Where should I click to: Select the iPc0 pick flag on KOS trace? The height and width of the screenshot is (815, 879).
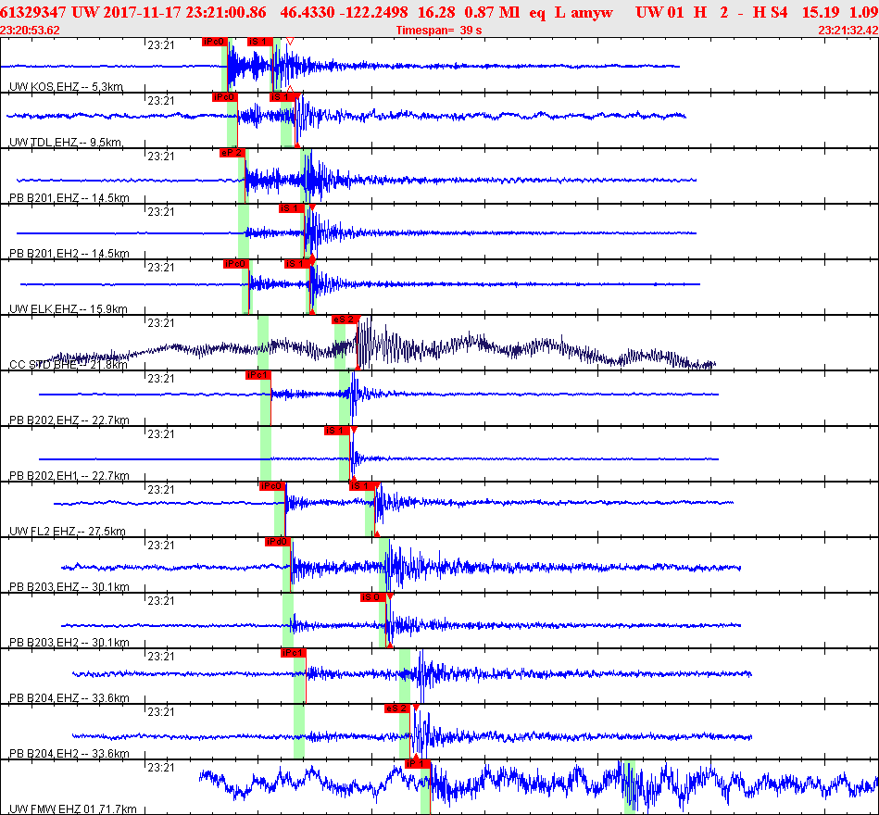214,42
